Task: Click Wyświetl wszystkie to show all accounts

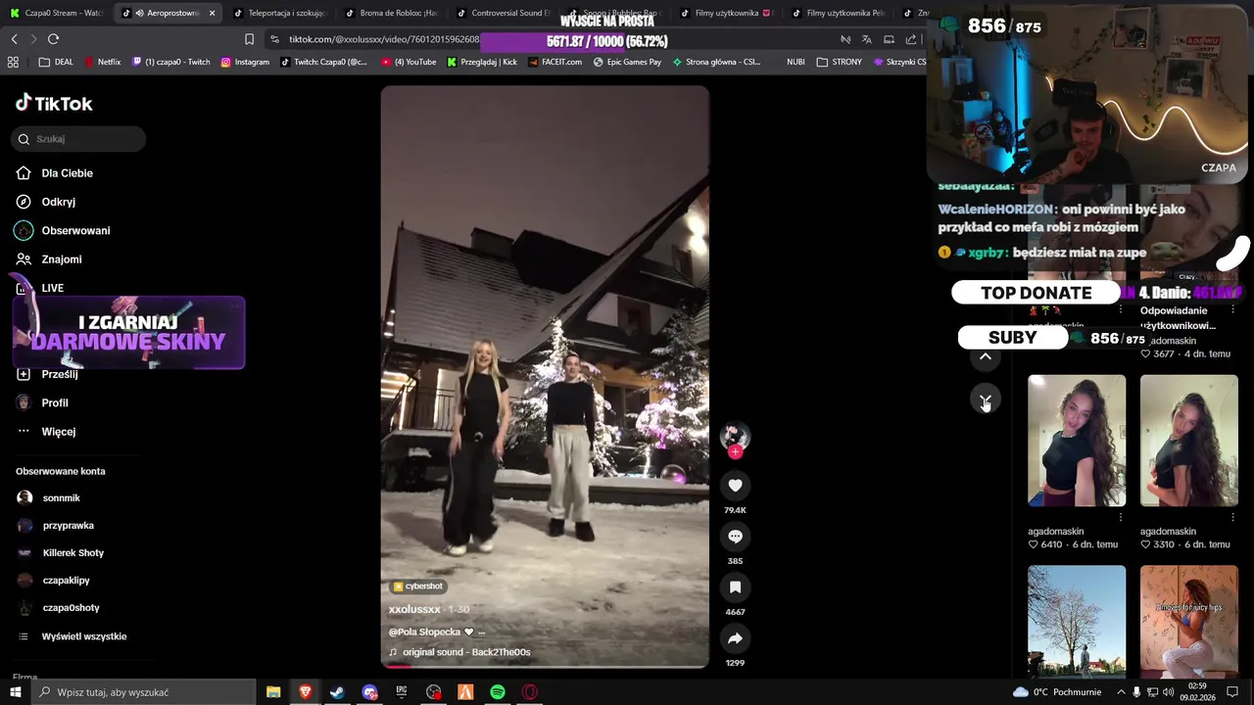Action: pos(84,636)
